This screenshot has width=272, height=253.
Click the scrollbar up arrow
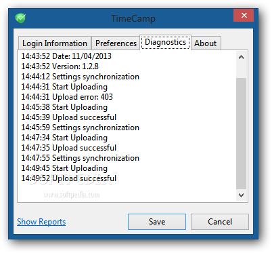241,57
